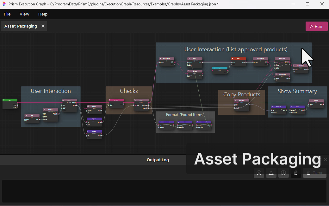Click the info messages filter icon in the log toolbar
This screenshot has height=206, width=329.
coord(283,173)
